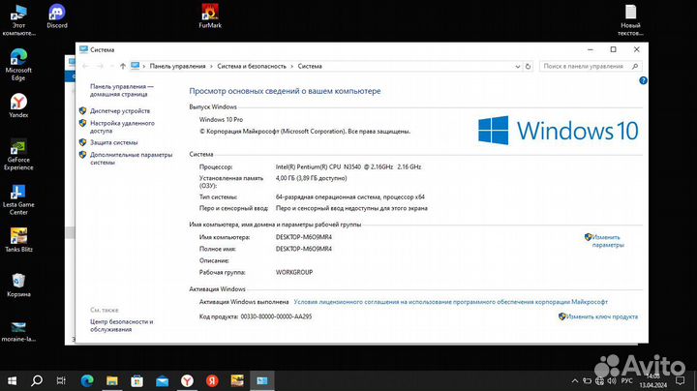The height and width of the screenshot is (391, 697).
Task: Click Microsoft Edge in the taskbar
Action: tap(86, 380)
